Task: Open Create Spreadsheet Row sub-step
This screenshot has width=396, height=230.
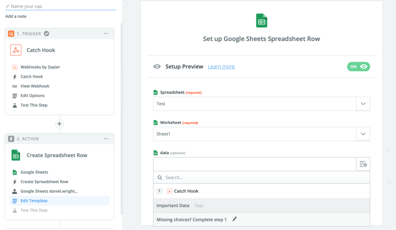Action: [x=44, y=182]
